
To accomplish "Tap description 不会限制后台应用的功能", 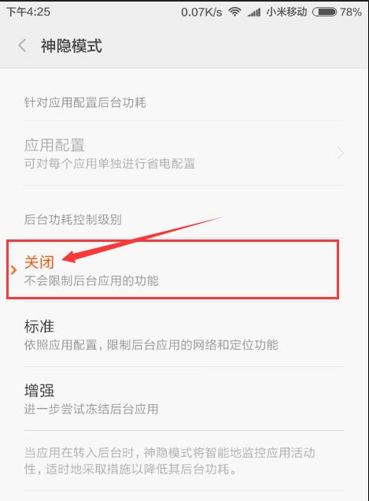I will [x=91, y=281].
